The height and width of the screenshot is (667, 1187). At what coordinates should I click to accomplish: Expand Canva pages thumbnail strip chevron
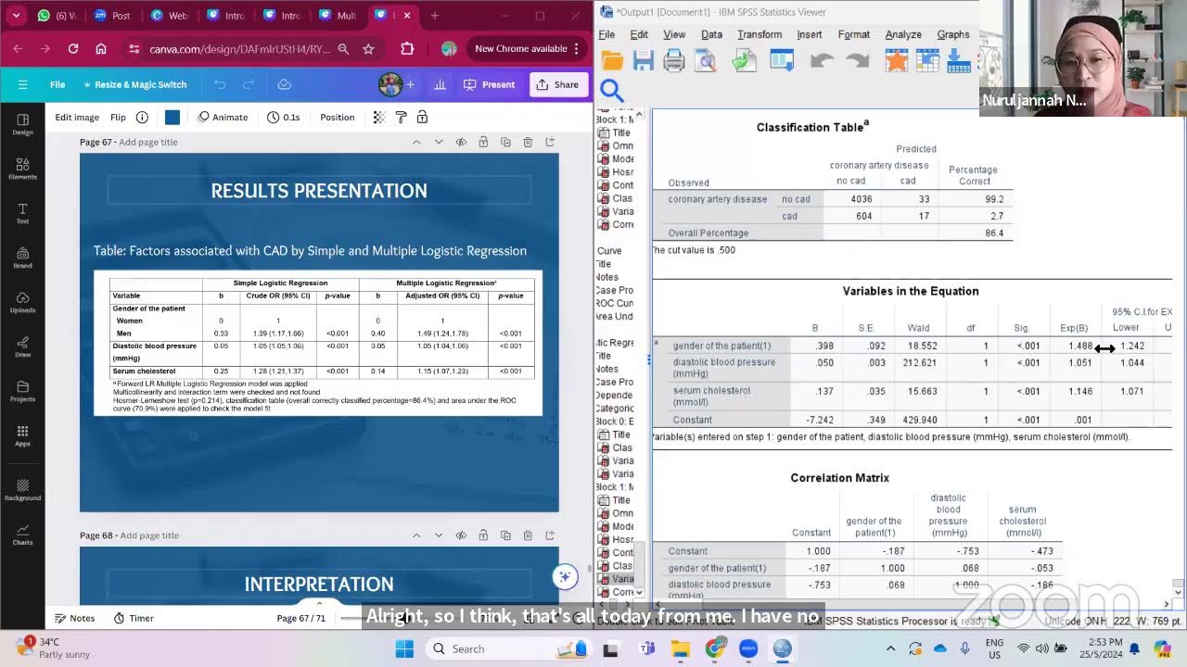coord(319,603)
